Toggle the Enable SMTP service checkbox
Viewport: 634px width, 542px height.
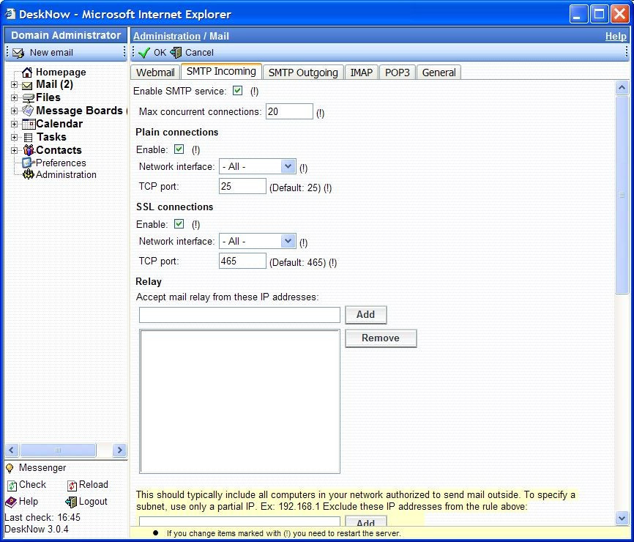(x=238, y=91)
